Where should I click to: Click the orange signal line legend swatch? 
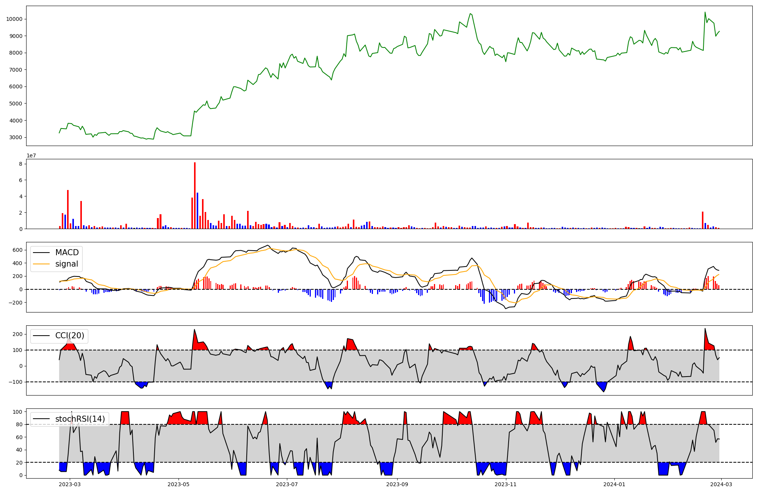click(x=41, y=264)
